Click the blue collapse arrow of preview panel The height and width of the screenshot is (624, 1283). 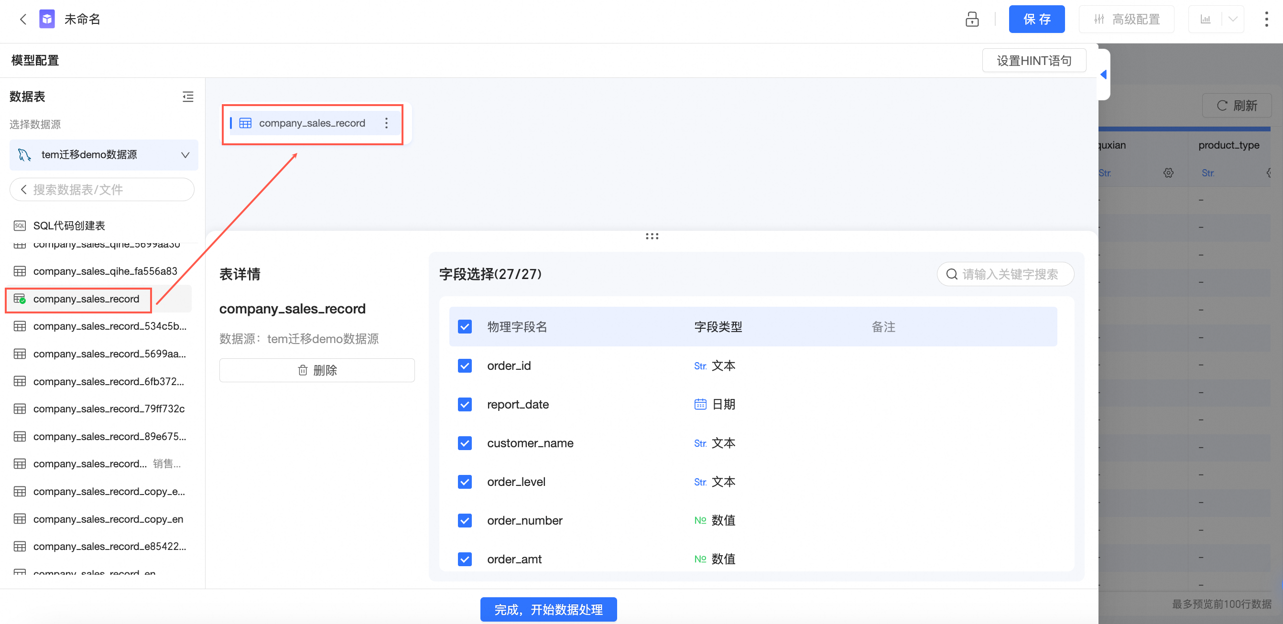point(1103,75)
